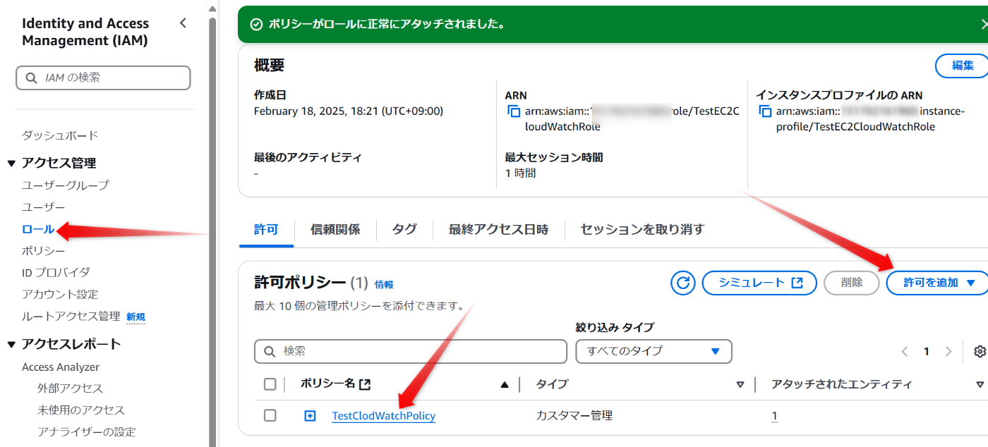Open ルートアクセス管理 in the sidebar

click(x=71, y=316)
